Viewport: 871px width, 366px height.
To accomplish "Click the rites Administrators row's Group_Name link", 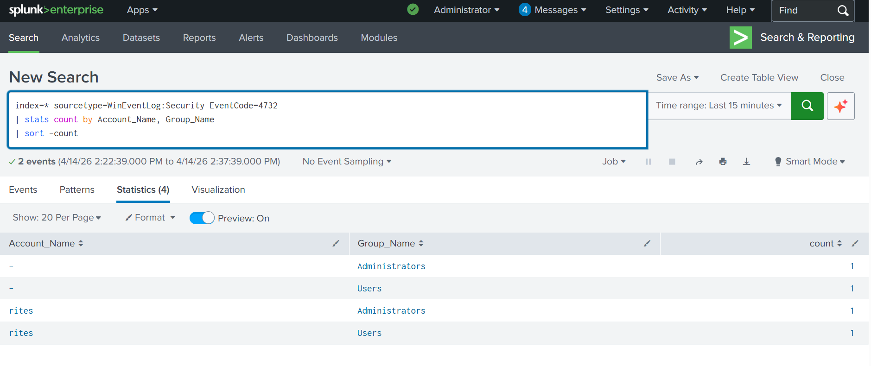I will click(391, 311).
